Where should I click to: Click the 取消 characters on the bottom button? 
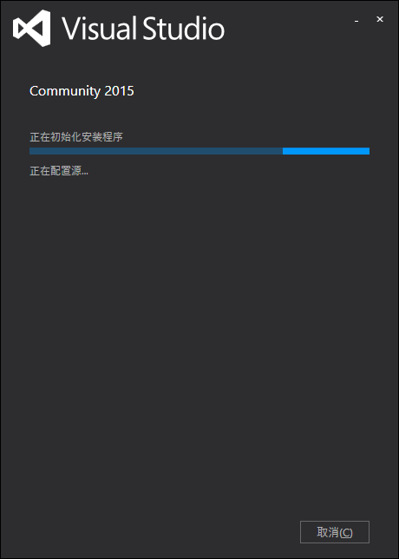tap(328, 532)
